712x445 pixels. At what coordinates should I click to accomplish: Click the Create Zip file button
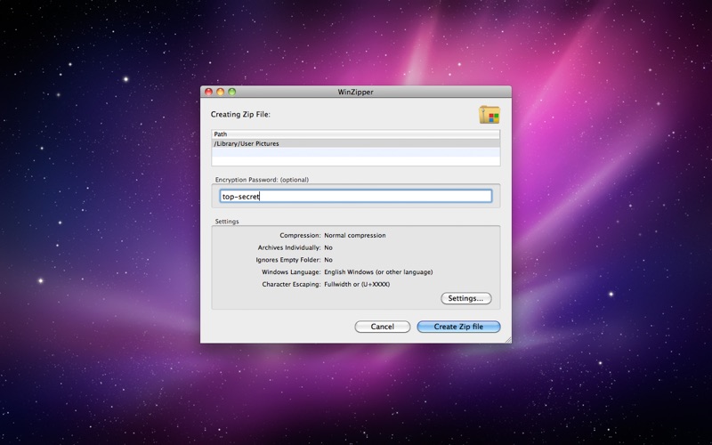(x=458, y=327)
